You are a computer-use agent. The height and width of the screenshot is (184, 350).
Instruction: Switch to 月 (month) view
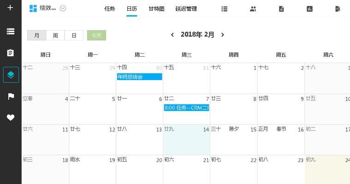click(x=36, y=35)
